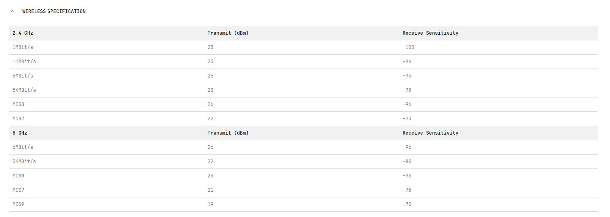Click Receive Sensitivity header in 5 GHz section
Viewport: 610px width, 217px height.
click(x=430, y=133)
